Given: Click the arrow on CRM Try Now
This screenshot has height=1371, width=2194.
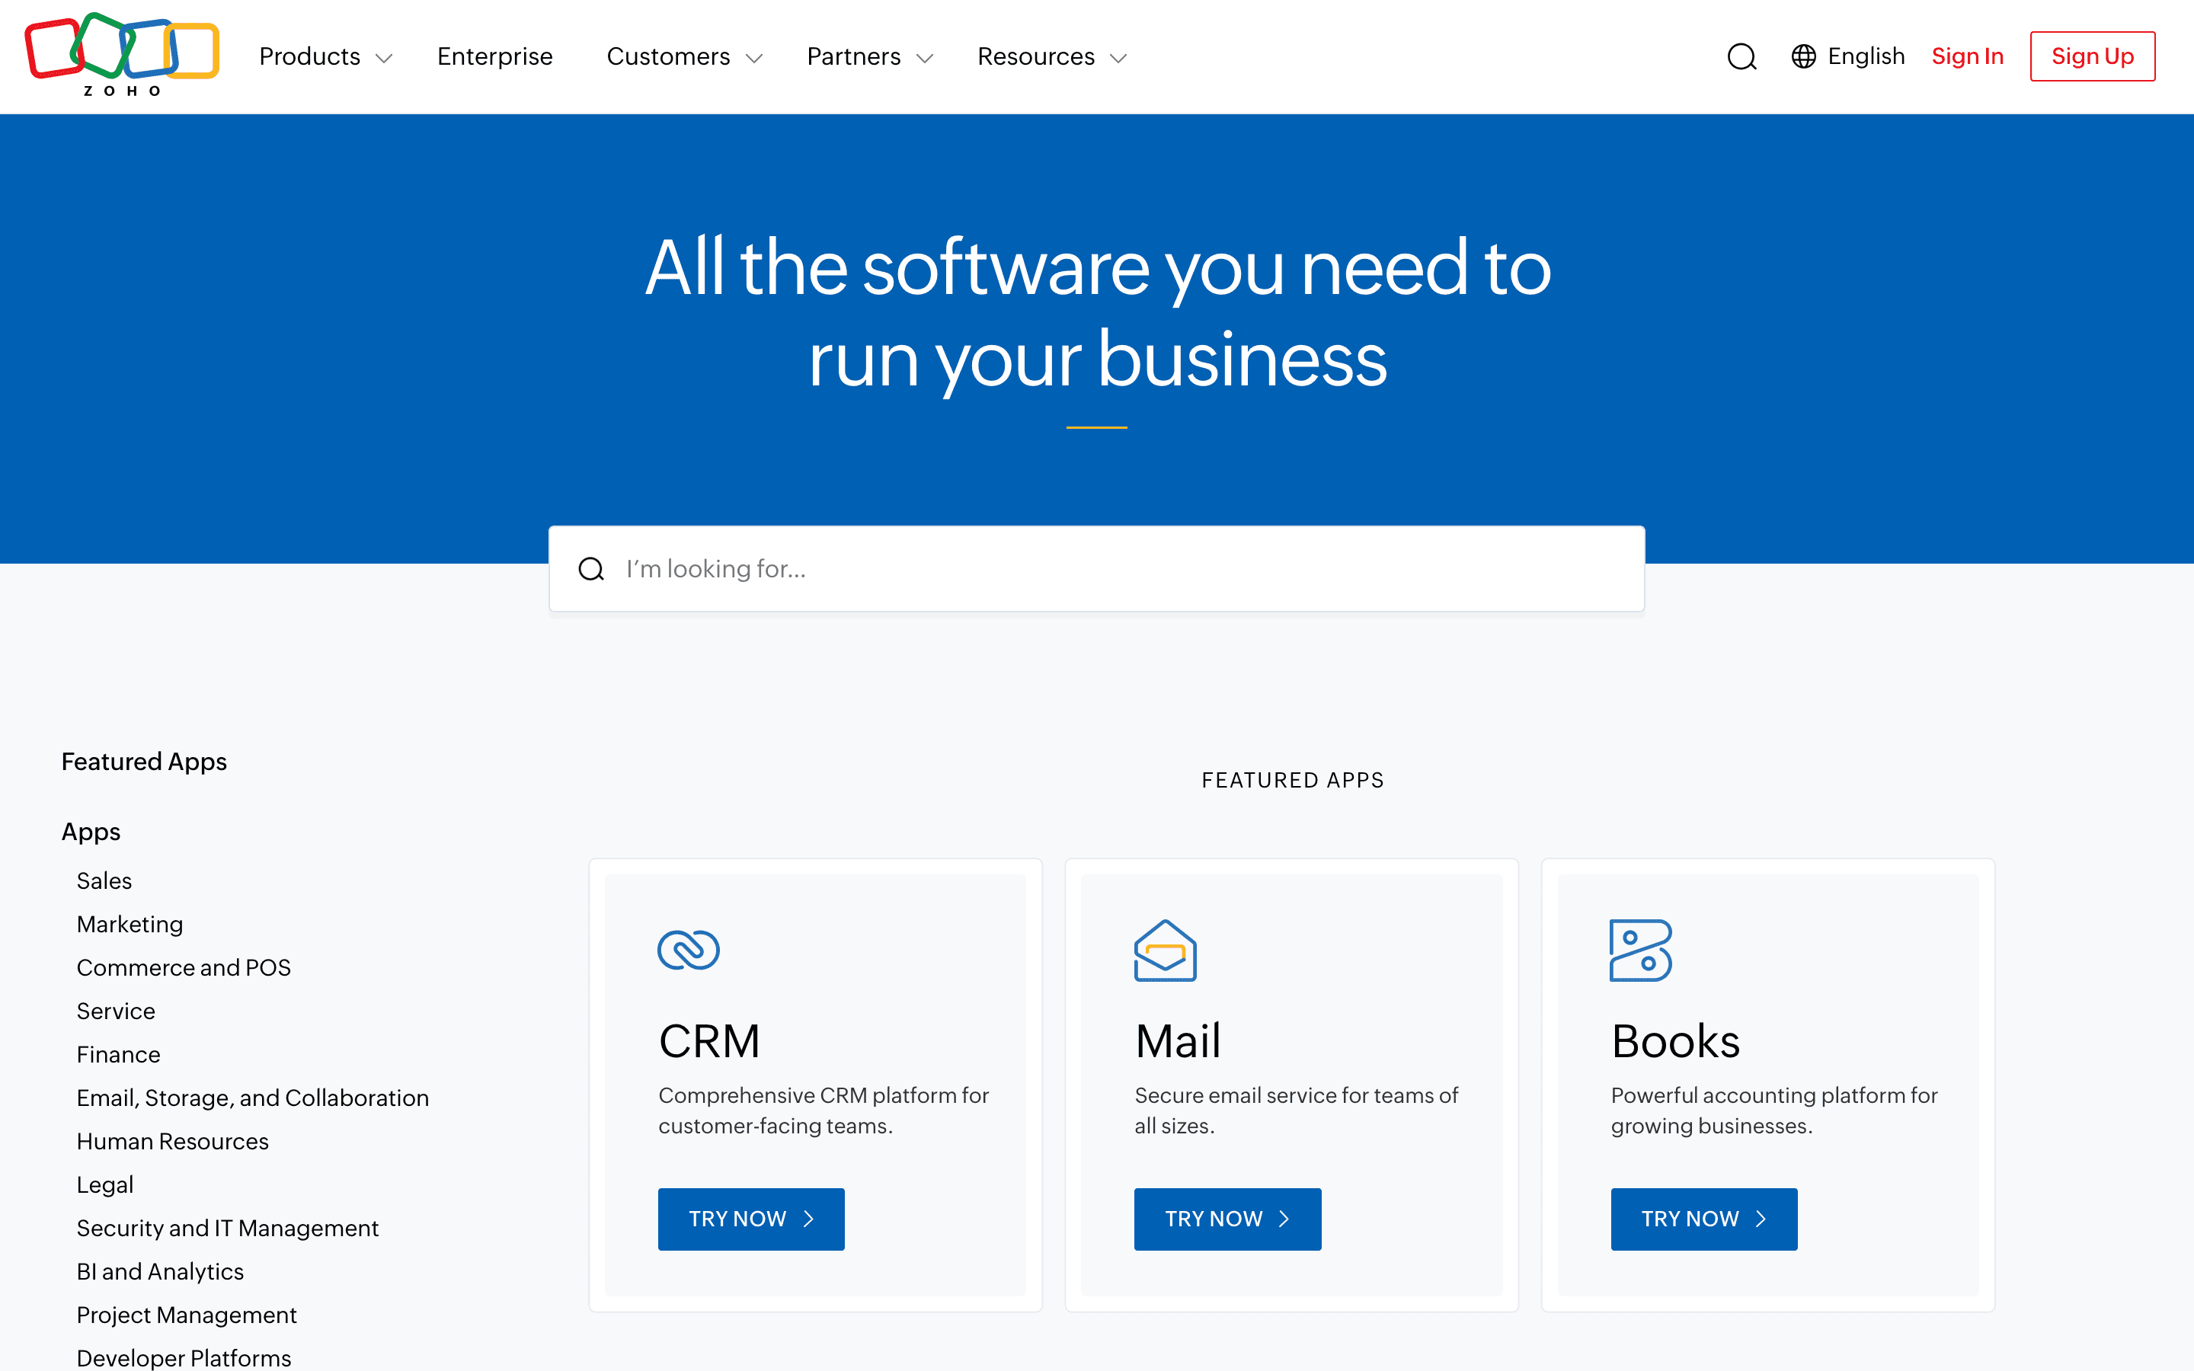Looking at the screenshot, I should coord(809,1219).
